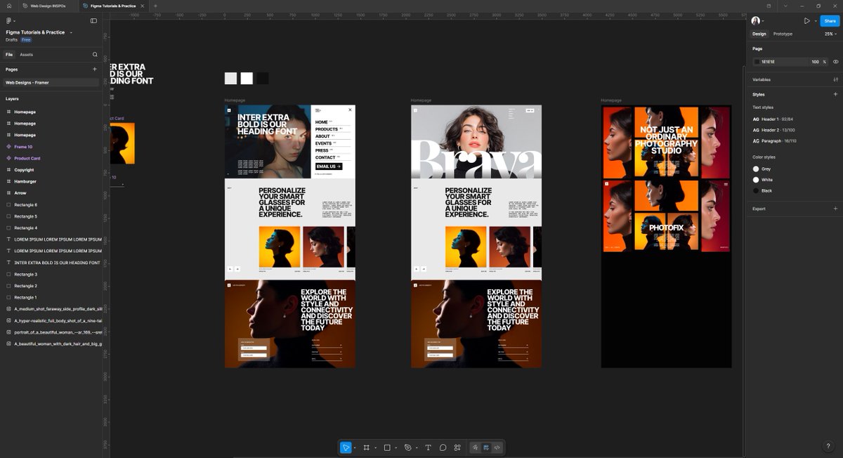Open the Variables settings icon

click(x=835, y=79)
